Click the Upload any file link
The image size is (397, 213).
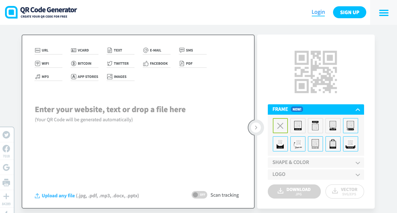coord(58,196)
